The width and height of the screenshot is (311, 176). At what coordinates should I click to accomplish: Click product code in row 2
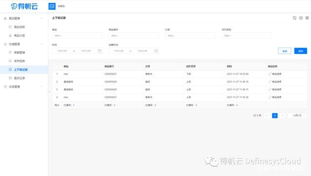click(x=110, y=81)
